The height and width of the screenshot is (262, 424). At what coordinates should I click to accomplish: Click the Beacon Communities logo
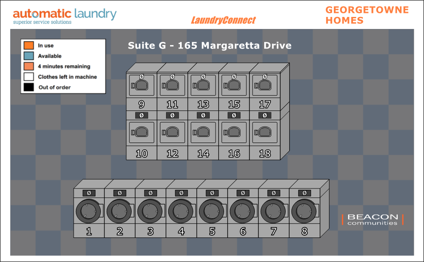[373, 220]
